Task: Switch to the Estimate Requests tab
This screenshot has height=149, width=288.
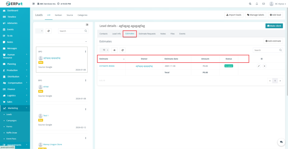Action: (147, 34)
